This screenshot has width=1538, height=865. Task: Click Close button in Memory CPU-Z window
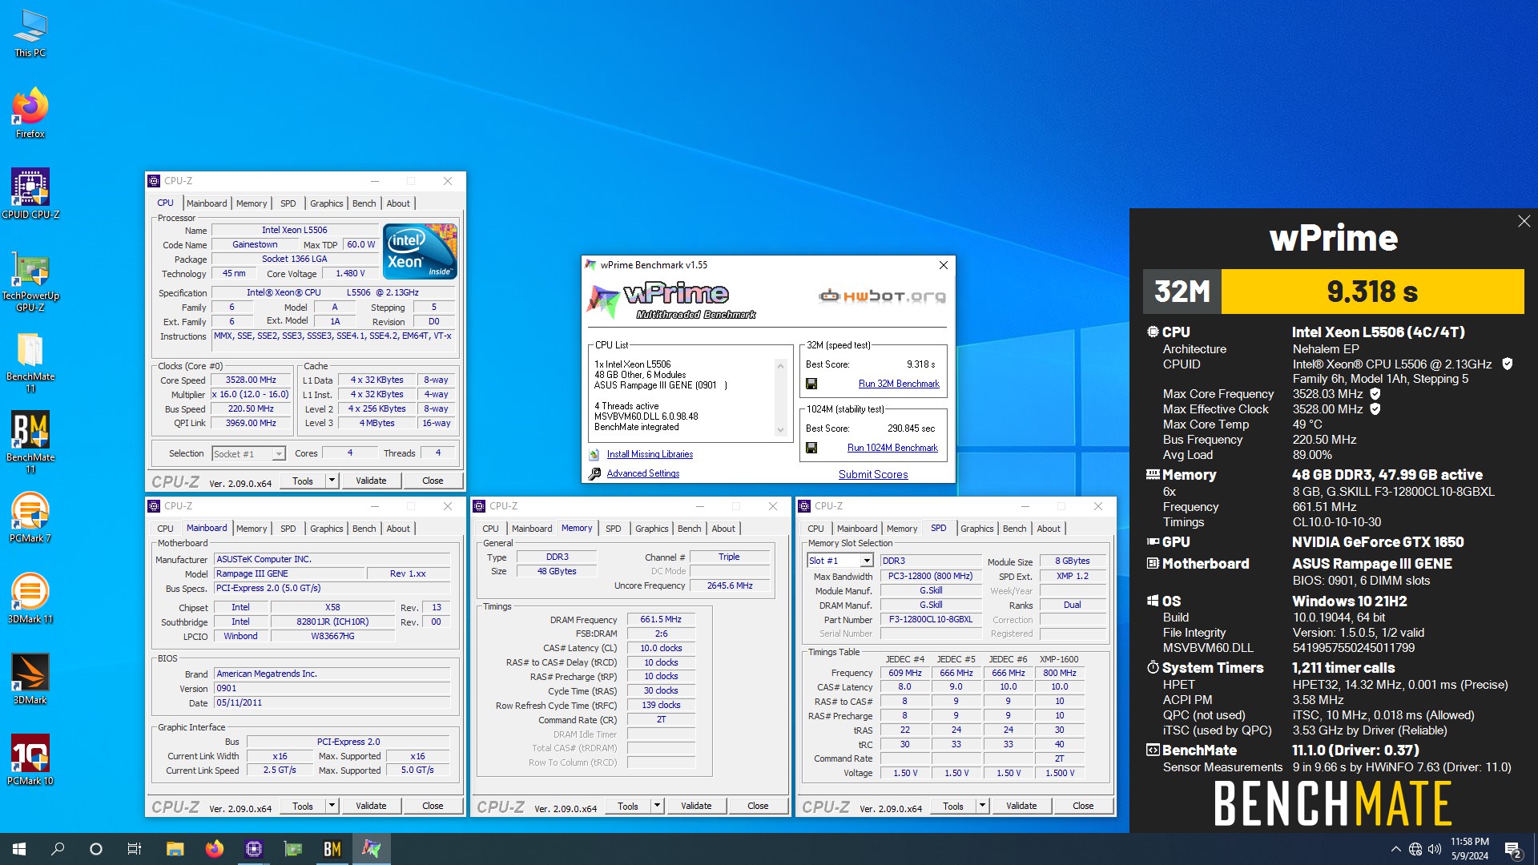tap(758, 806)
